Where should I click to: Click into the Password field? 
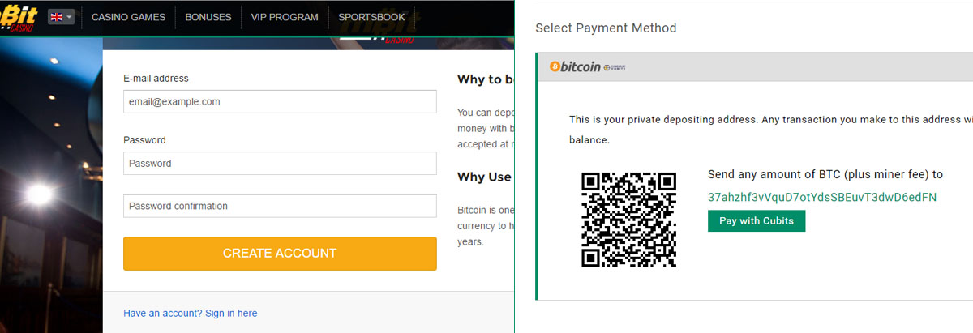[x=280, y=163]
